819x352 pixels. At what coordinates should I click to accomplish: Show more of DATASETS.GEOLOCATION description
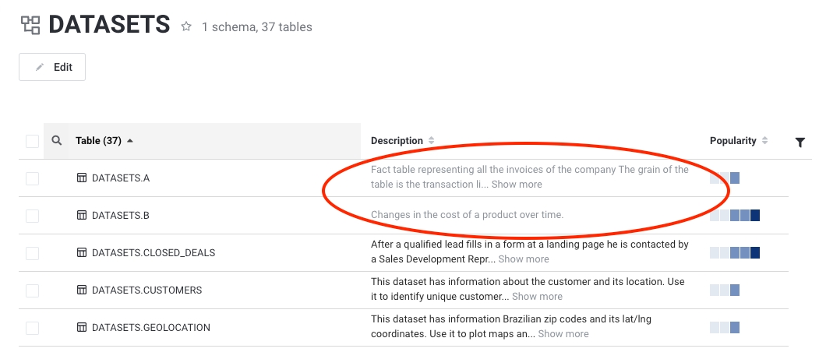tap(563, 334)
